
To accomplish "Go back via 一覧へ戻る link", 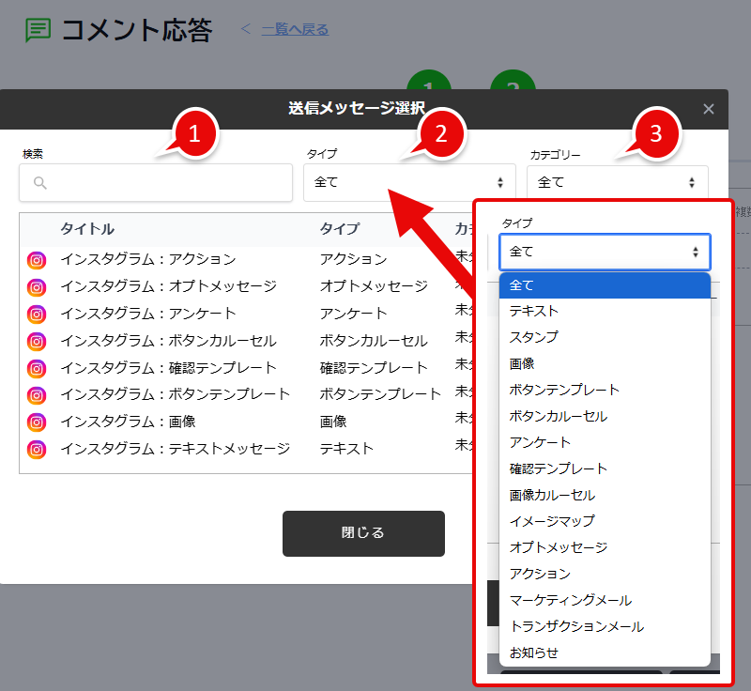I will click(295, 29).
